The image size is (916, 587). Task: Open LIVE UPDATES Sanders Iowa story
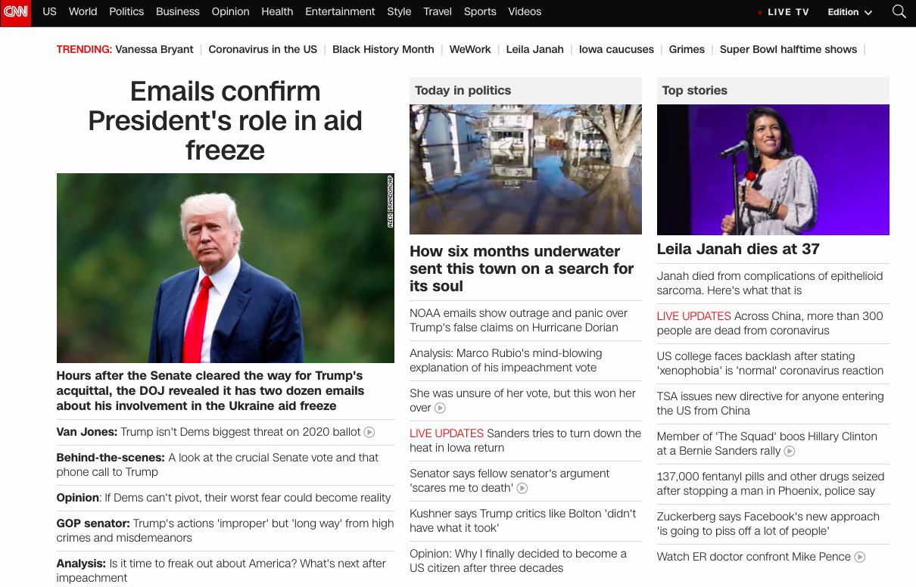point(525,440)
